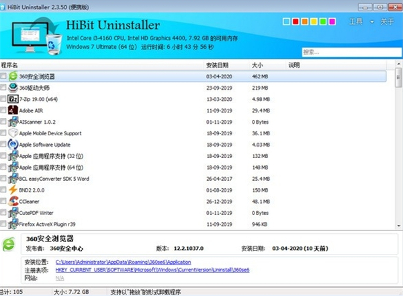Click the 26-04-2017 install date cell
403x296 pixels.
[219, 179]
